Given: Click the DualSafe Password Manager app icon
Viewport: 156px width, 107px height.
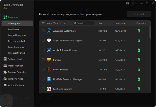Looking at the screenshot, I should (x=49, y=79).
